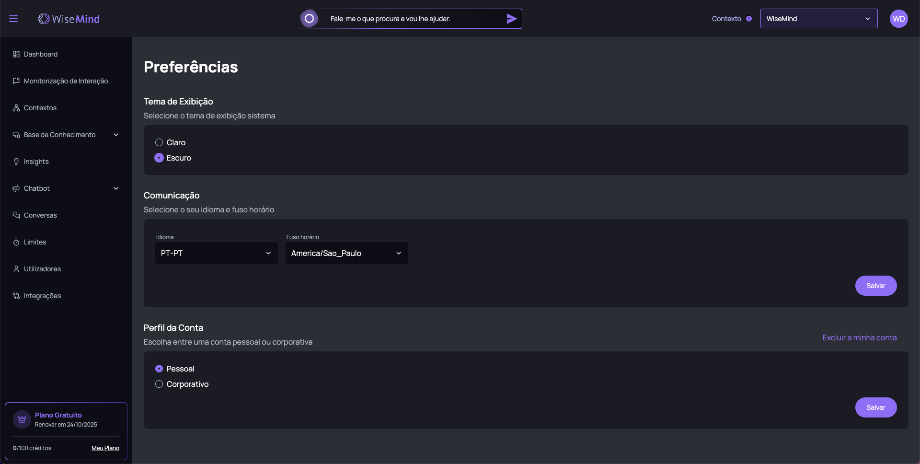Select the Pessoal account option

[159, 369]
